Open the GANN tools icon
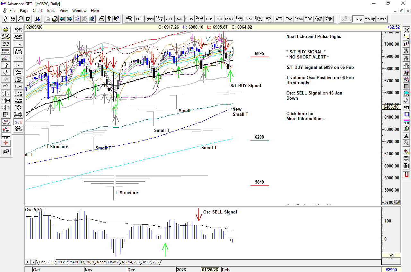Viewport: 411px width, 272px height. click(x=6, y=130)
